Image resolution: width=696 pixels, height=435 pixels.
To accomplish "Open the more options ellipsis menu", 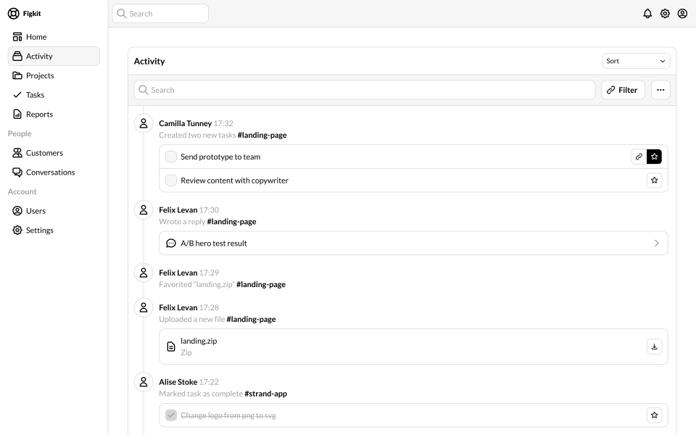I will [660, 90].
